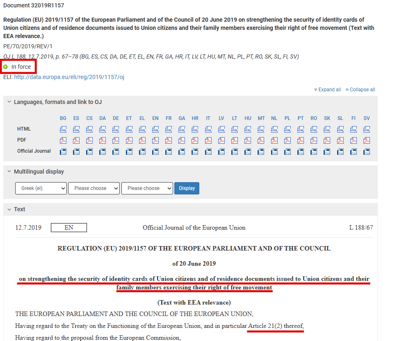Open the Swedish HTML version icon
Screen dimensions: 404x341
click(367, 129)
